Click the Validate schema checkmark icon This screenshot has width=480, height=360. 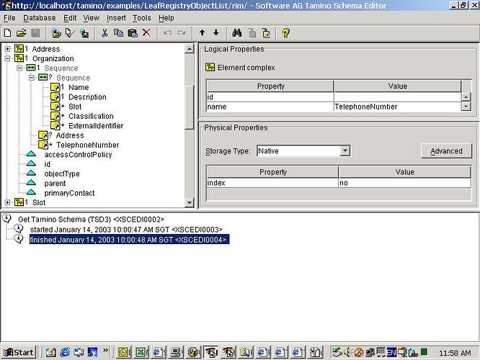(x=70, y=32)
